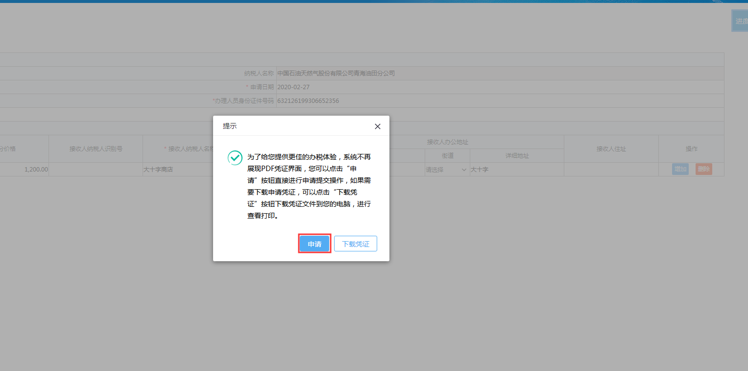Click the 进度 button at top right

(x=740, y=21)
